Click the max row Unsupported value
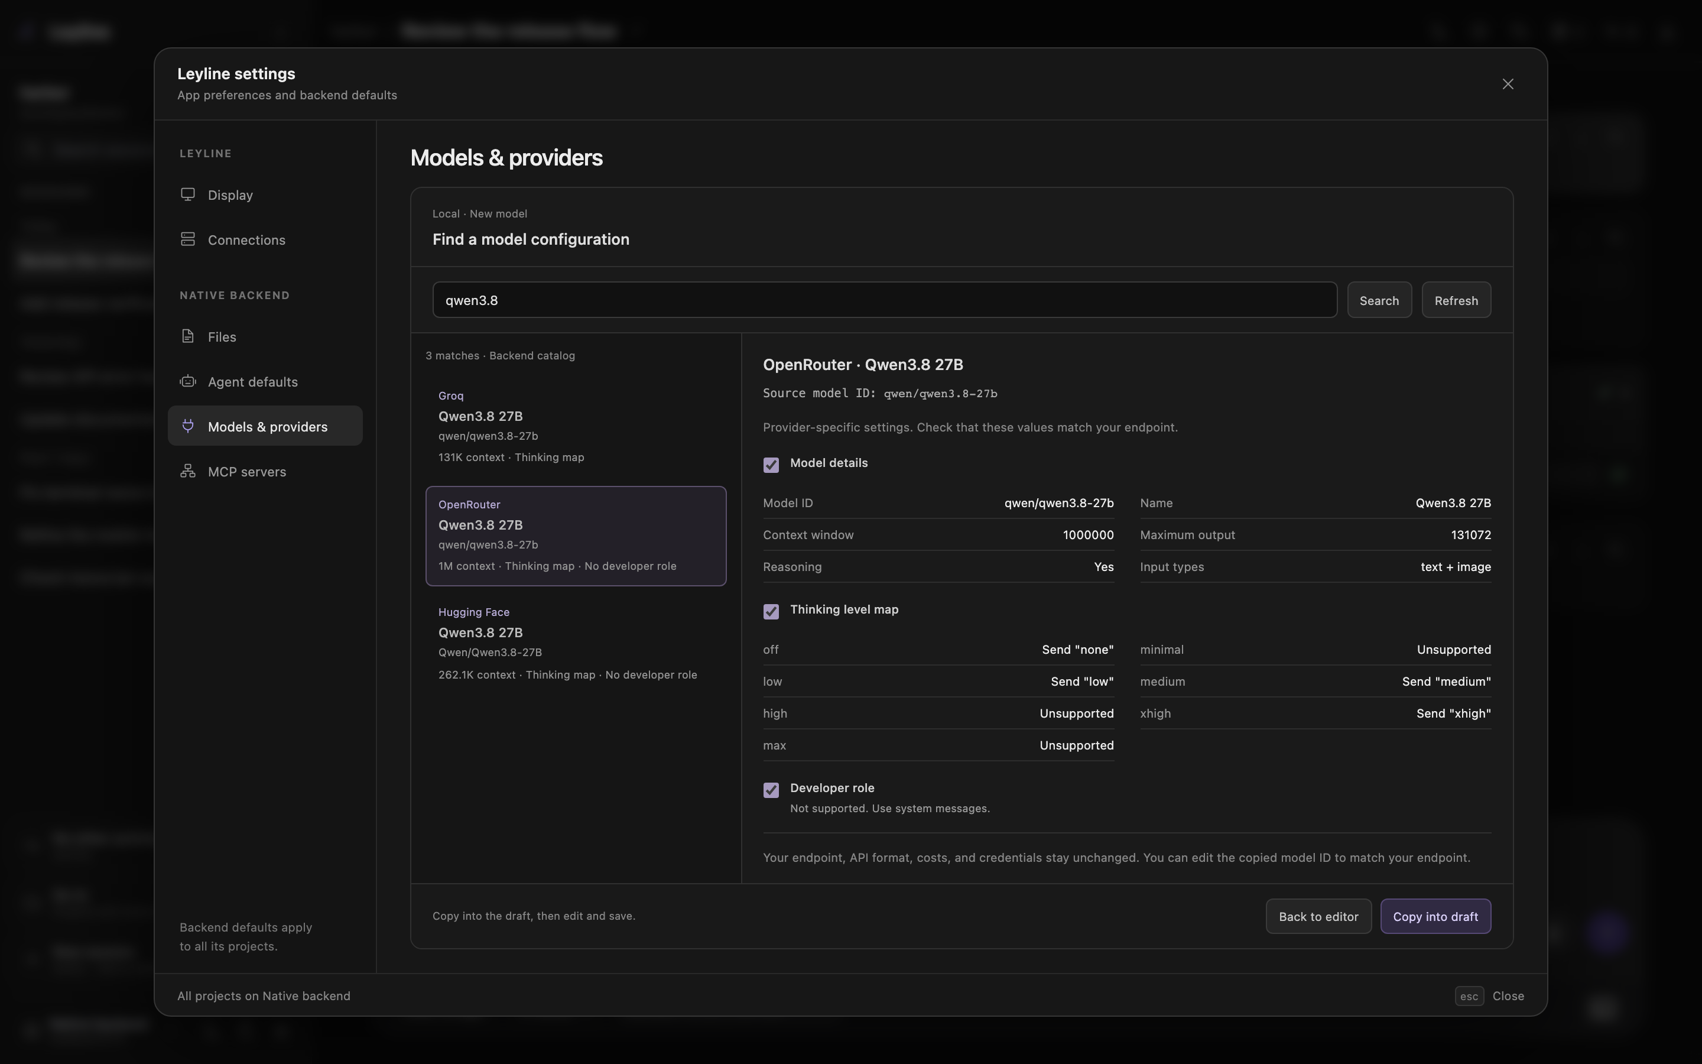 pos(1076,745)
